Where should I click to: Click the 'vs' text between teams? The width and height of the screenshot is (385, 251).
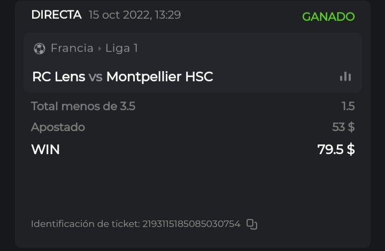point(96,77)
